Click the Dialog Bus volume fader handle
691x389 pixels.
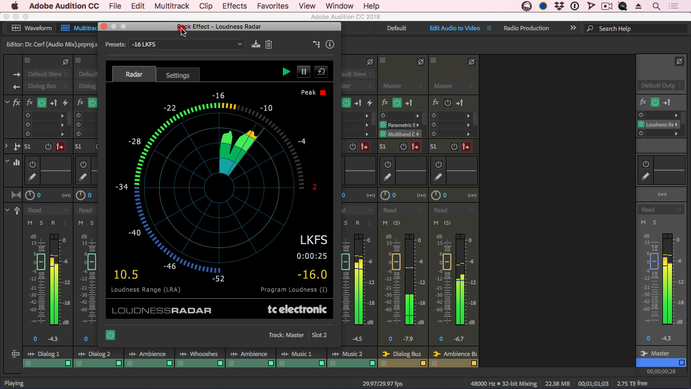coord(396,263)
